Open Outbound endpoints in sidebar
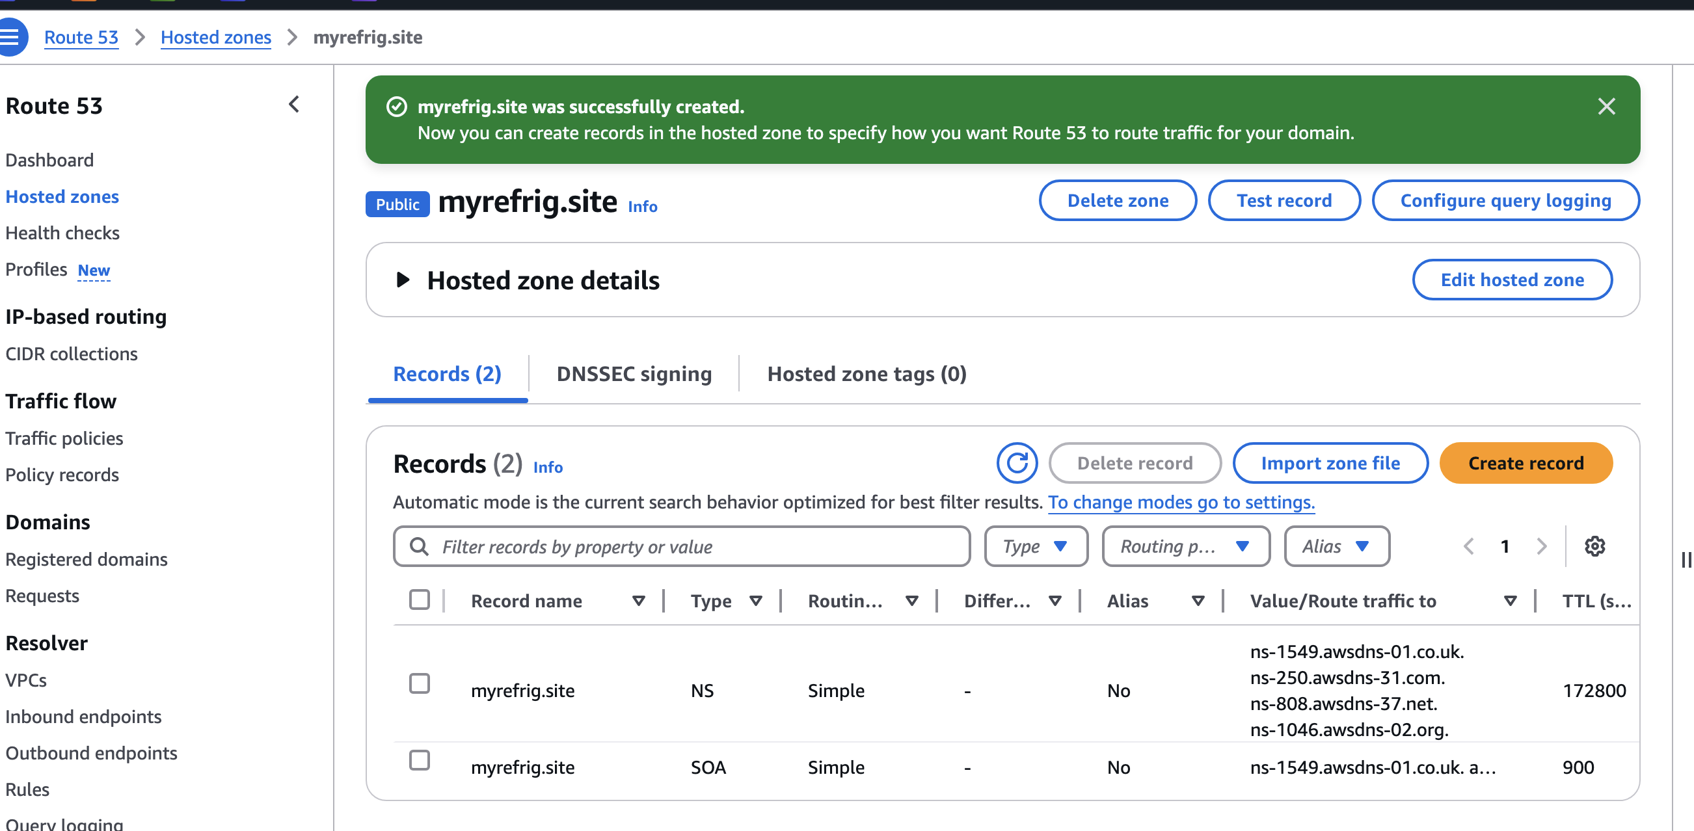 [92, 753]
